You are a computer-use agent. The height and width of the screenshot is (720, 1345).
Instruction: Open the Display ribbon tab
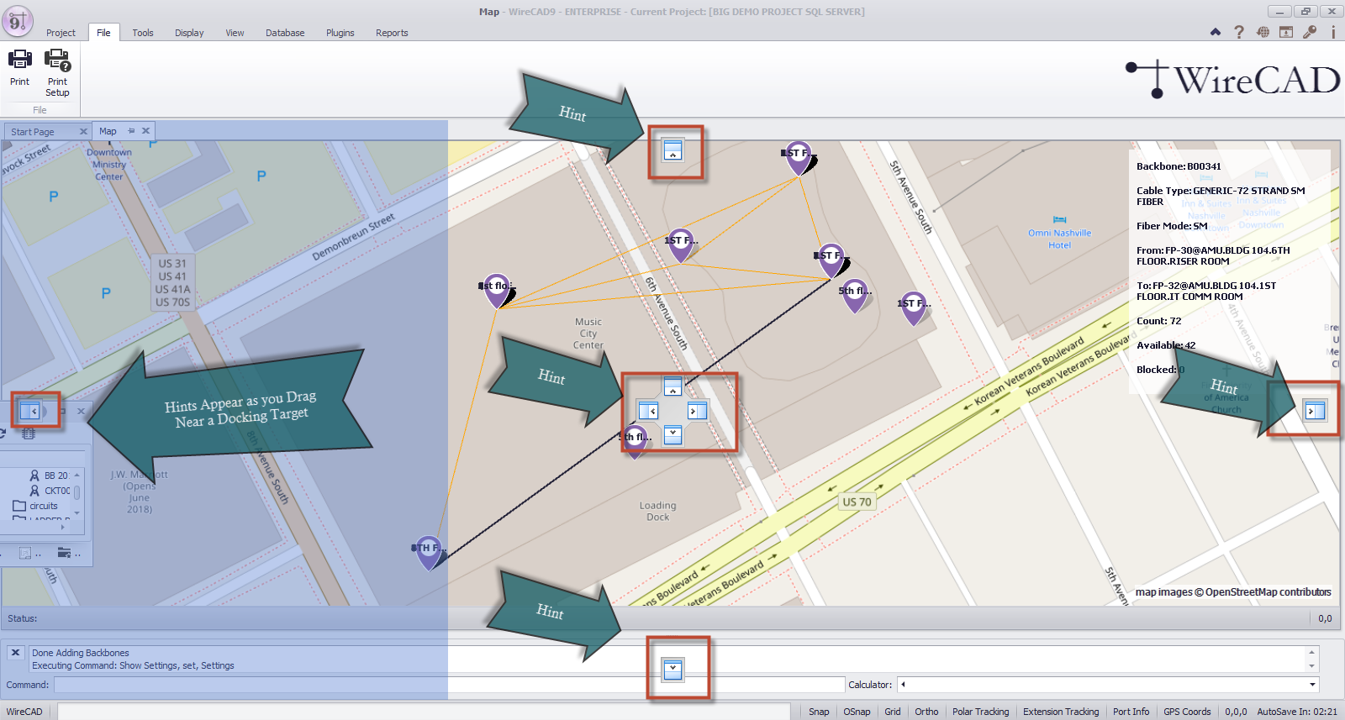coord(189,33)
